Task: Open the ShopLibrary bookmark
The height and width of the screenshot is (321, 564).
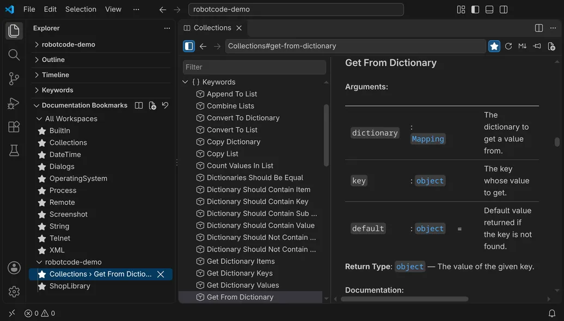Action: coord(70,286)
